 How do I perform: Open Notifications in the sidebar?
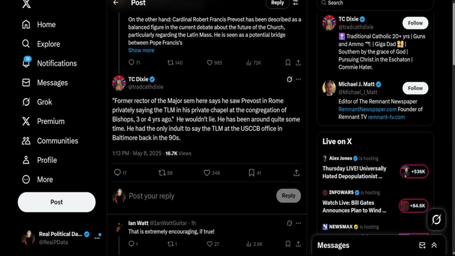click(57, 63)
